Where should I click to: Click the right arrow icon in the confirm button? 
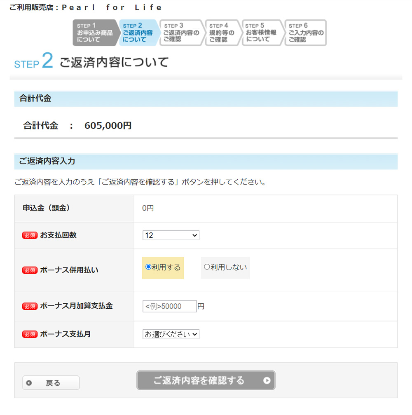tap(266, 380)
